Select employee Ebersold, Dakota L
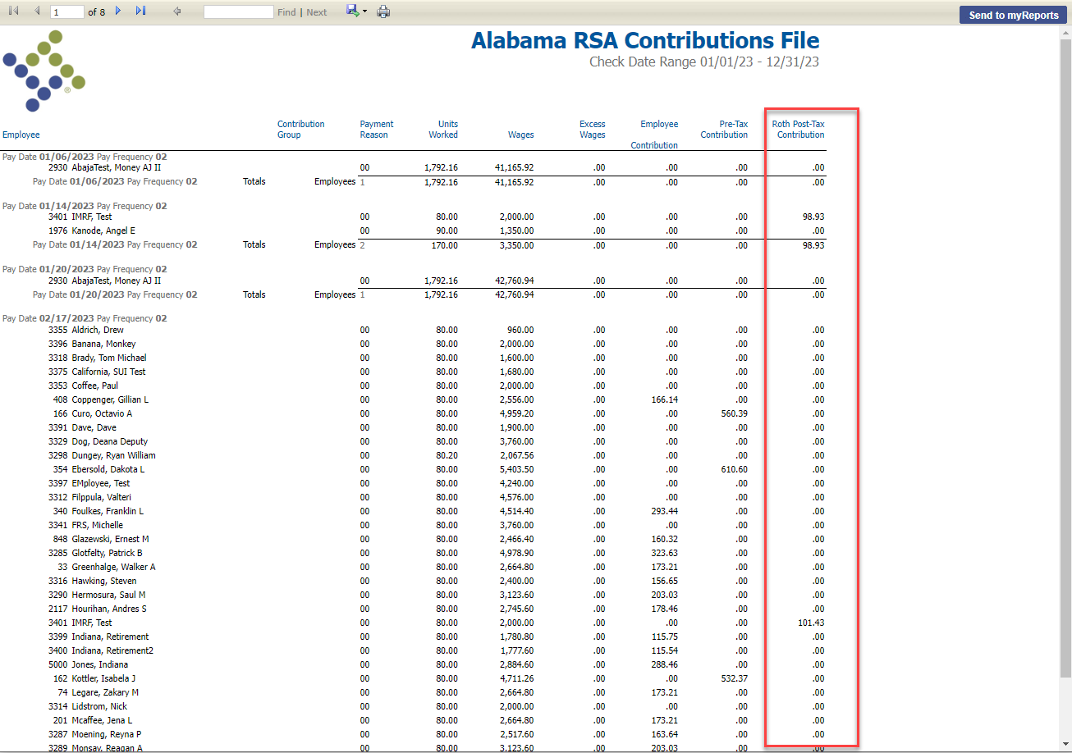 (108, 469)
